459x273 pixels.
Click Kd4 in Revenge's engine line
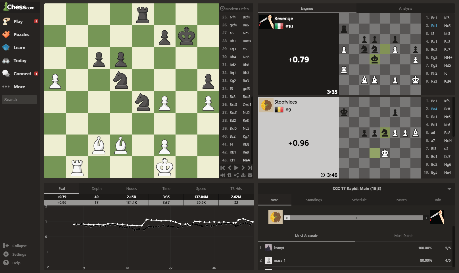[447, 81]
